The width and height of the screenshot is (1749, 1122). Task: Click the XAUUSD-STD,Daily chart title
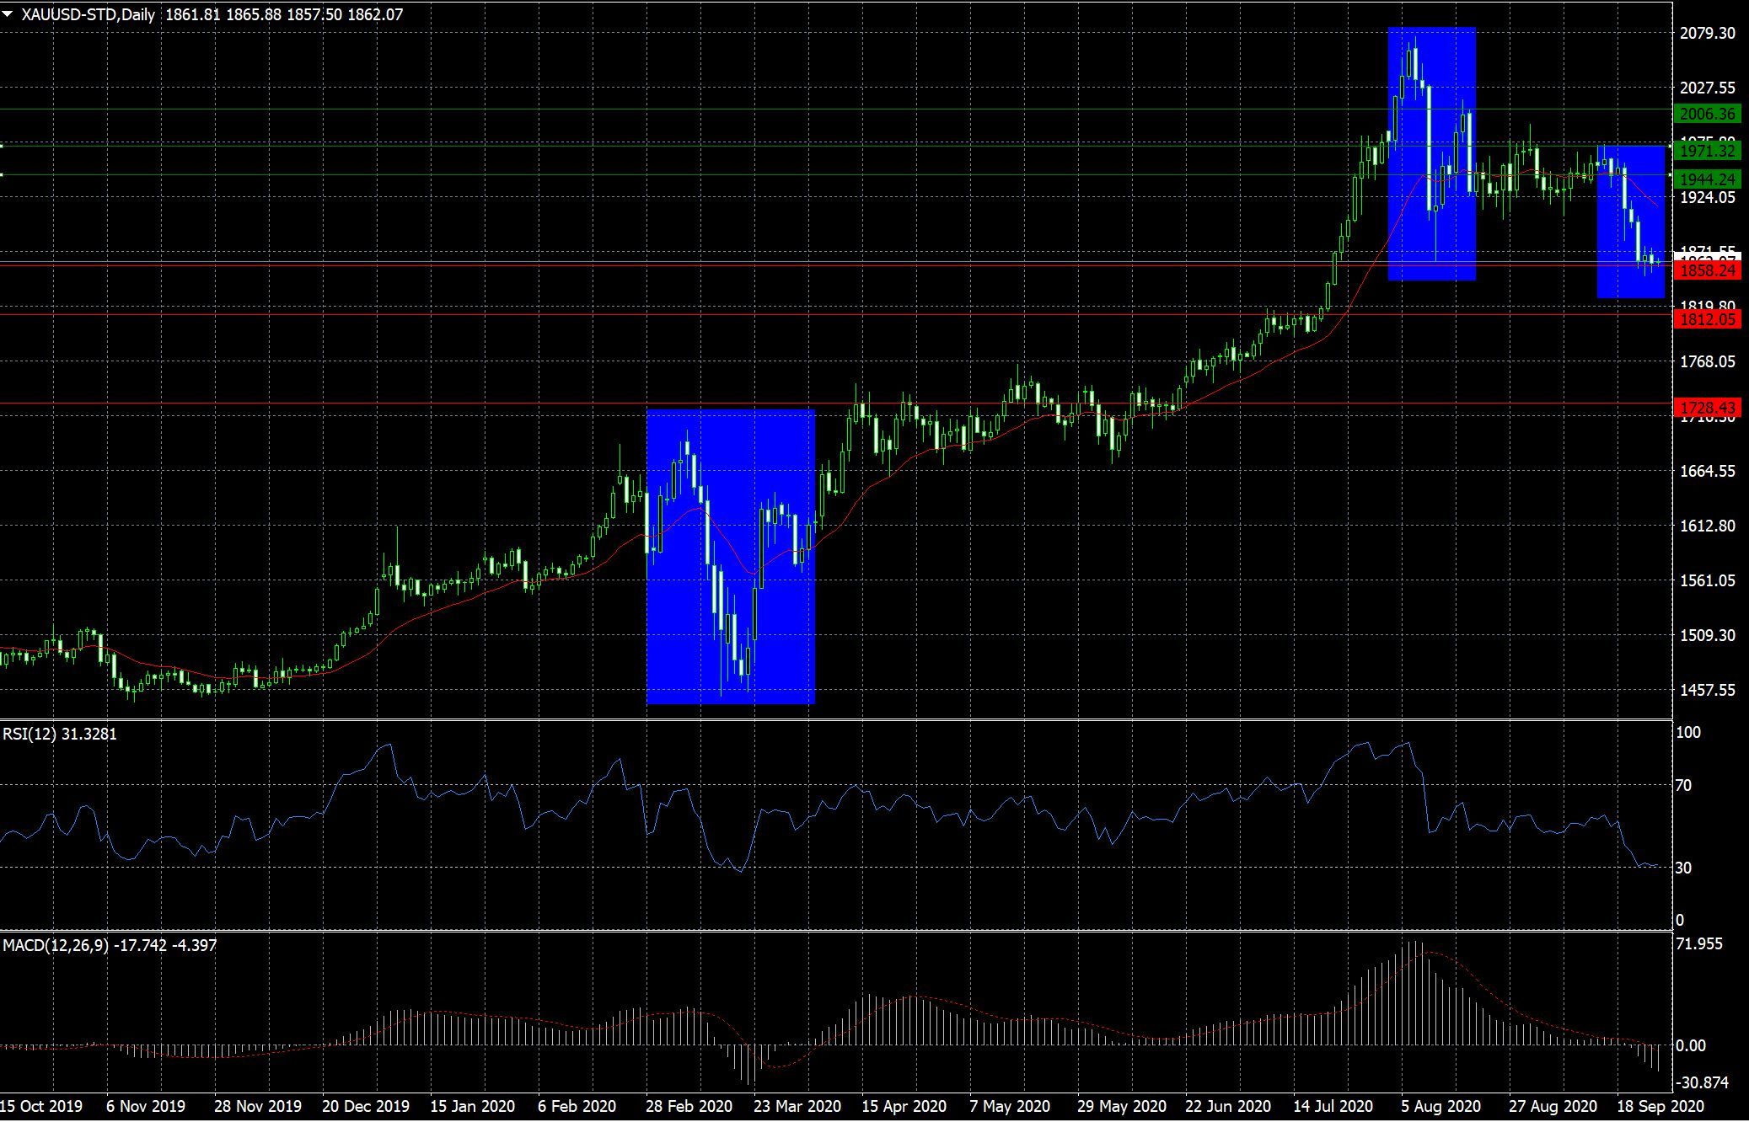pos(89,14)
